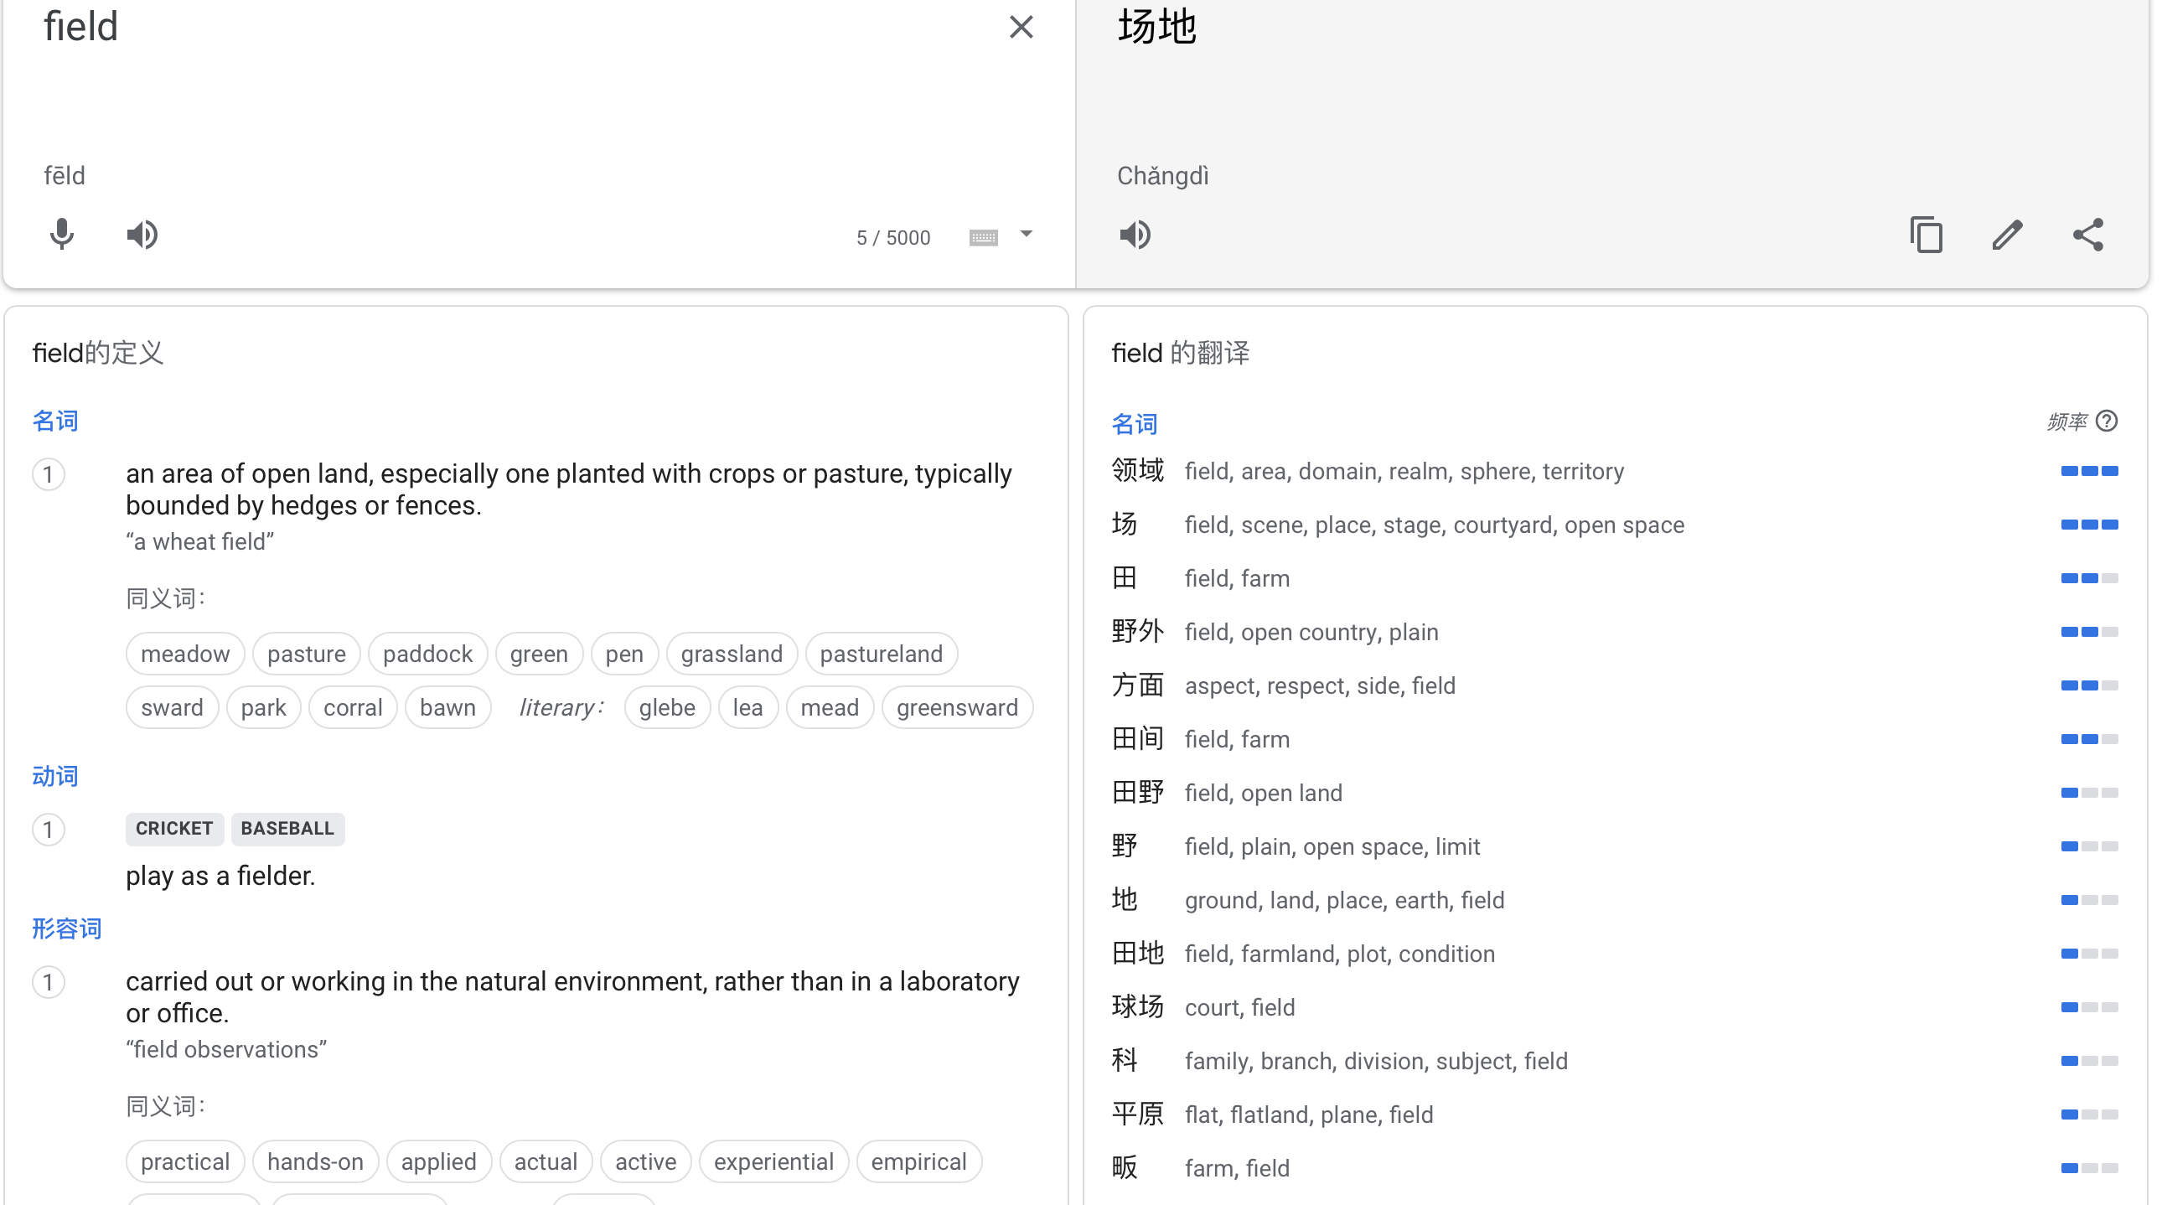Click the pinyin text 'Chǎngdì'
The image size is (2162, 1205).
pyautogui.click(x=1162, y=176)
